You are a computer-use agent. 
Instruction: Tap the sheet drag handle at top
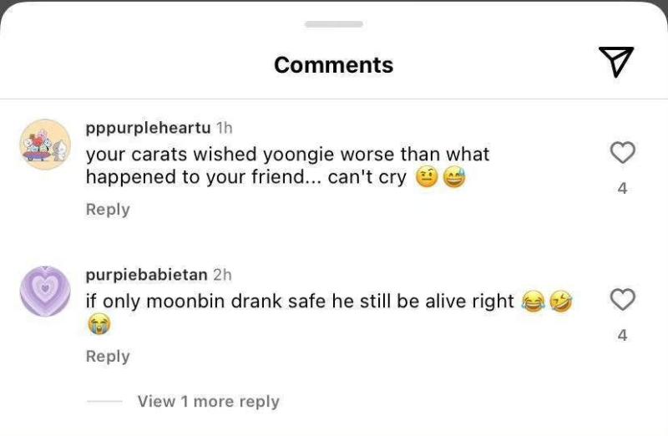(333, 24)
